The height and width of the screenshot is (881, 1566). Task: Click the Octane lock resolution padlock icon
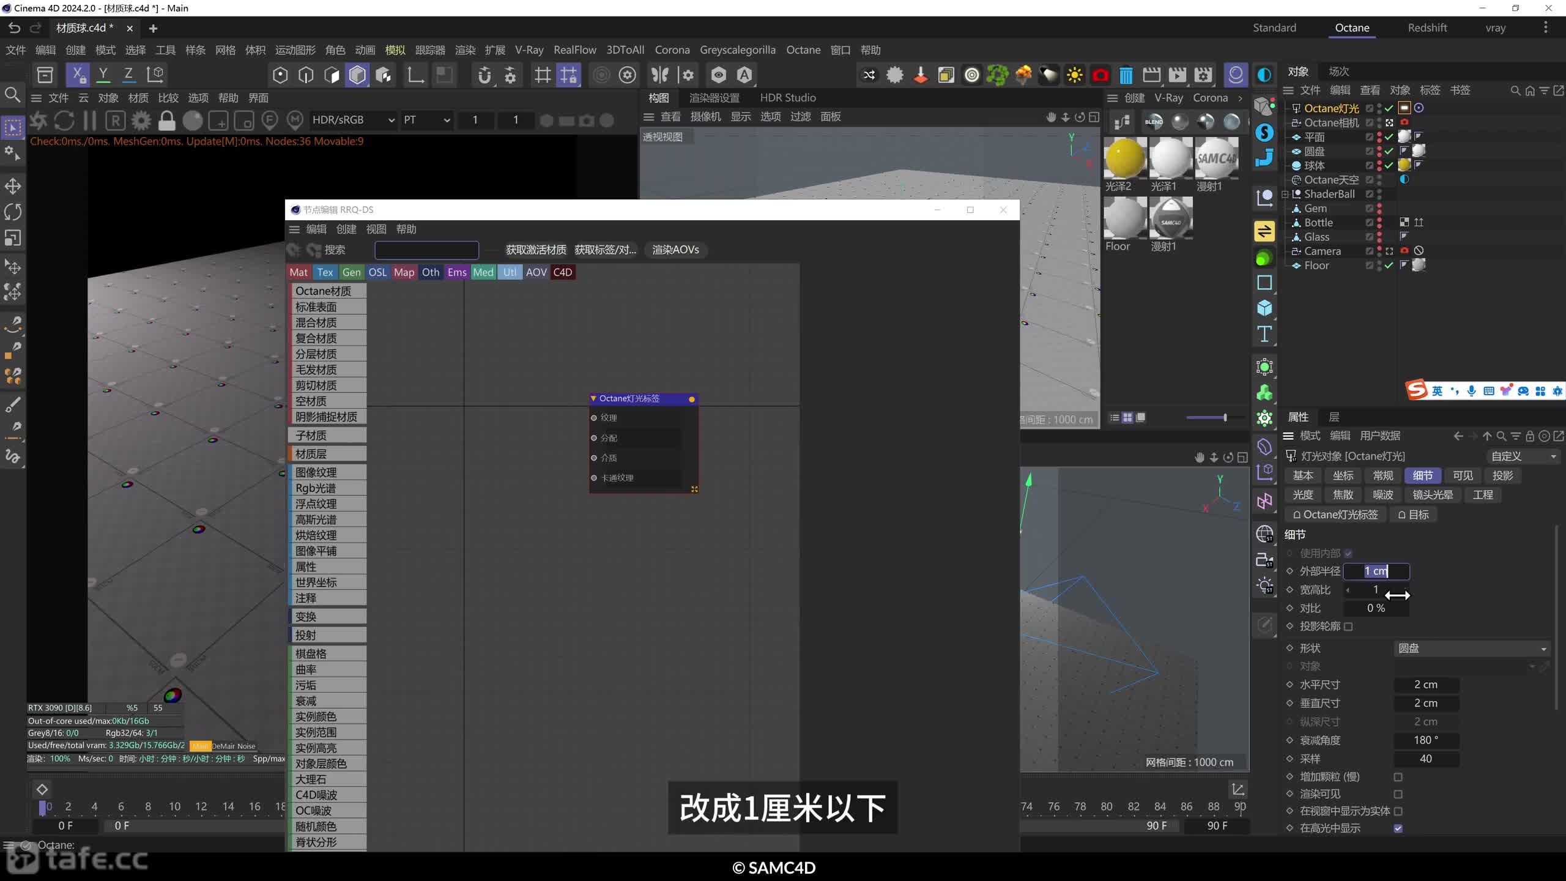pos(166,121)
